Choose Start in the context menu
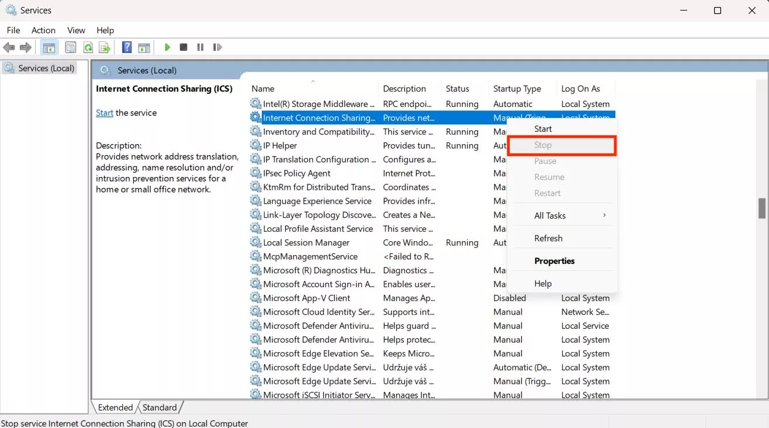Image resolution: width=769 pixels, height=428 pixels. 543,128
